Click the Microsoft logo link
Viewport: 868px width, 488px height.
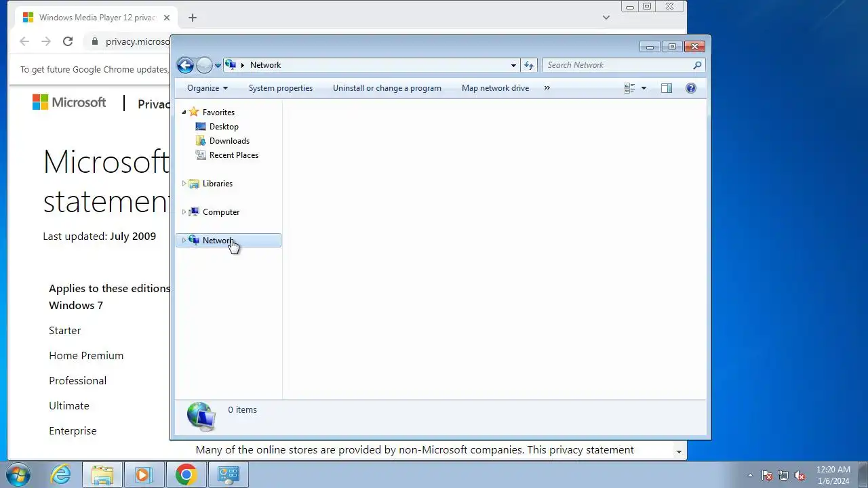(x=69, y=102)
